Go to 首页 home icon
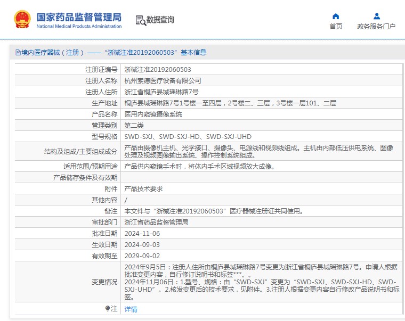Screen dimensions: 405x321 pos(336,17)
